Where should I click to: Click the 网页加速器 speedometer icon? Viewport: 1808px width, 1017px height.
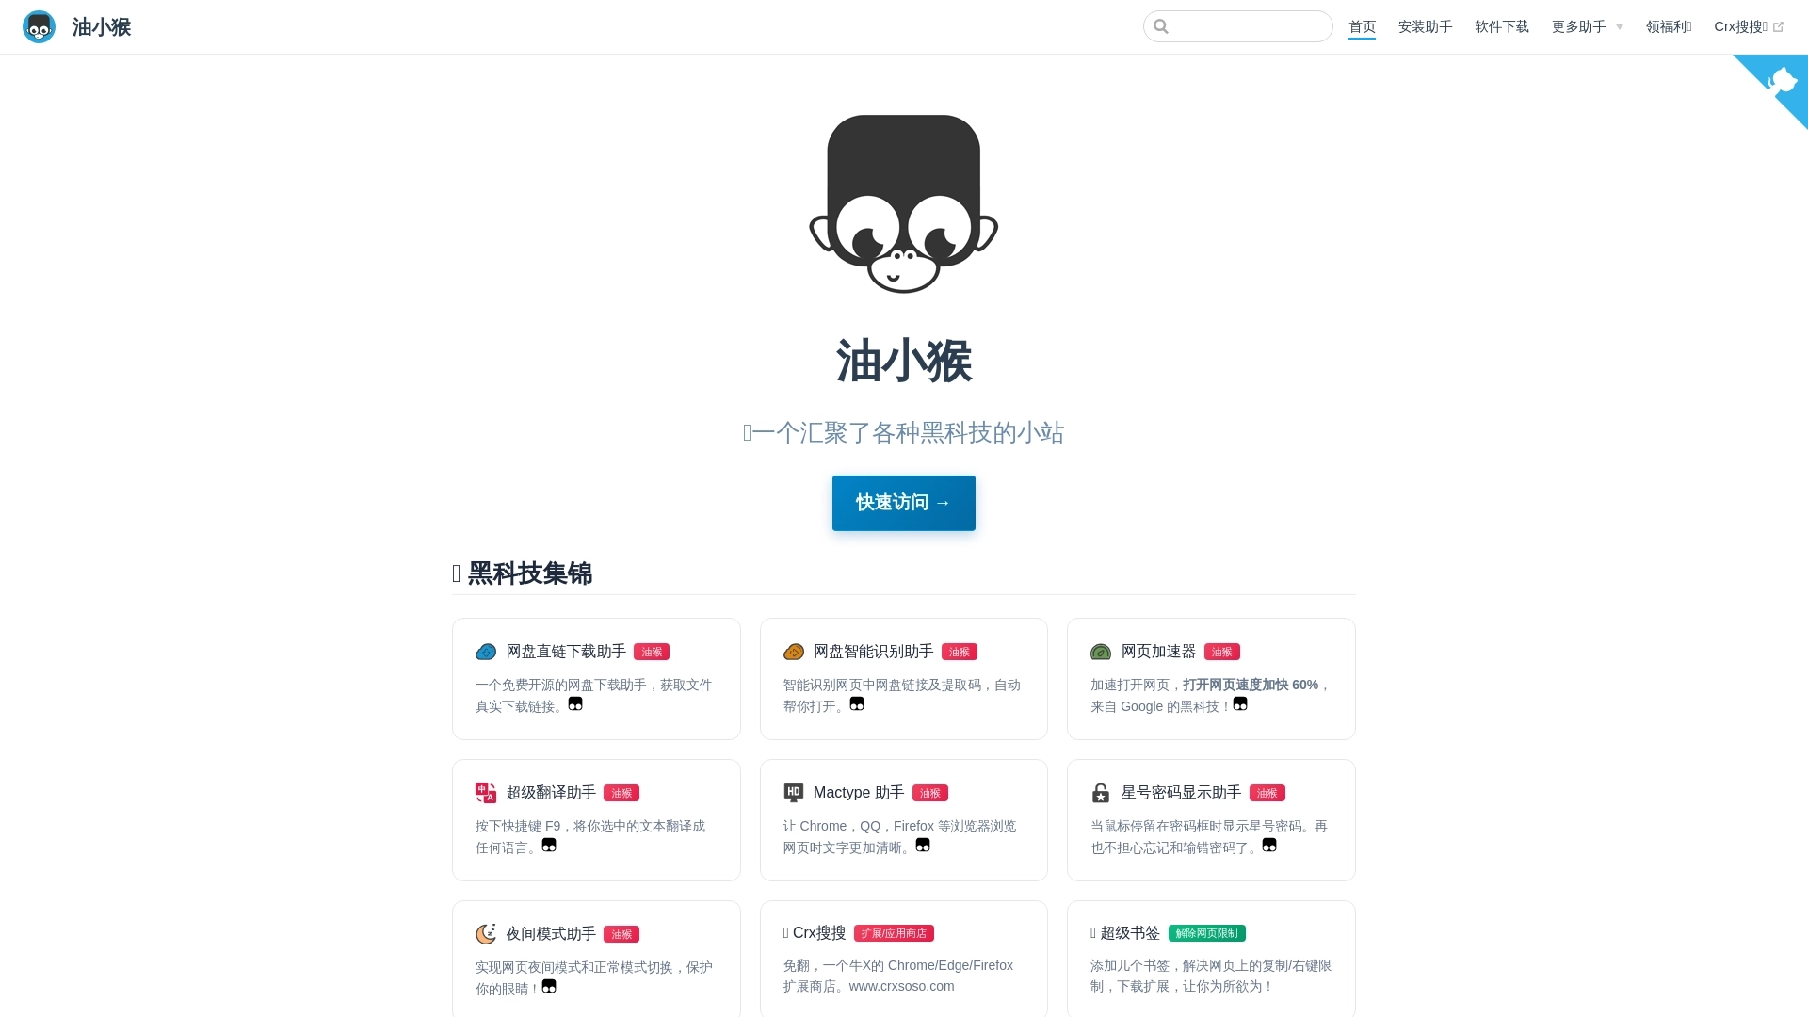pos(1101,652)
